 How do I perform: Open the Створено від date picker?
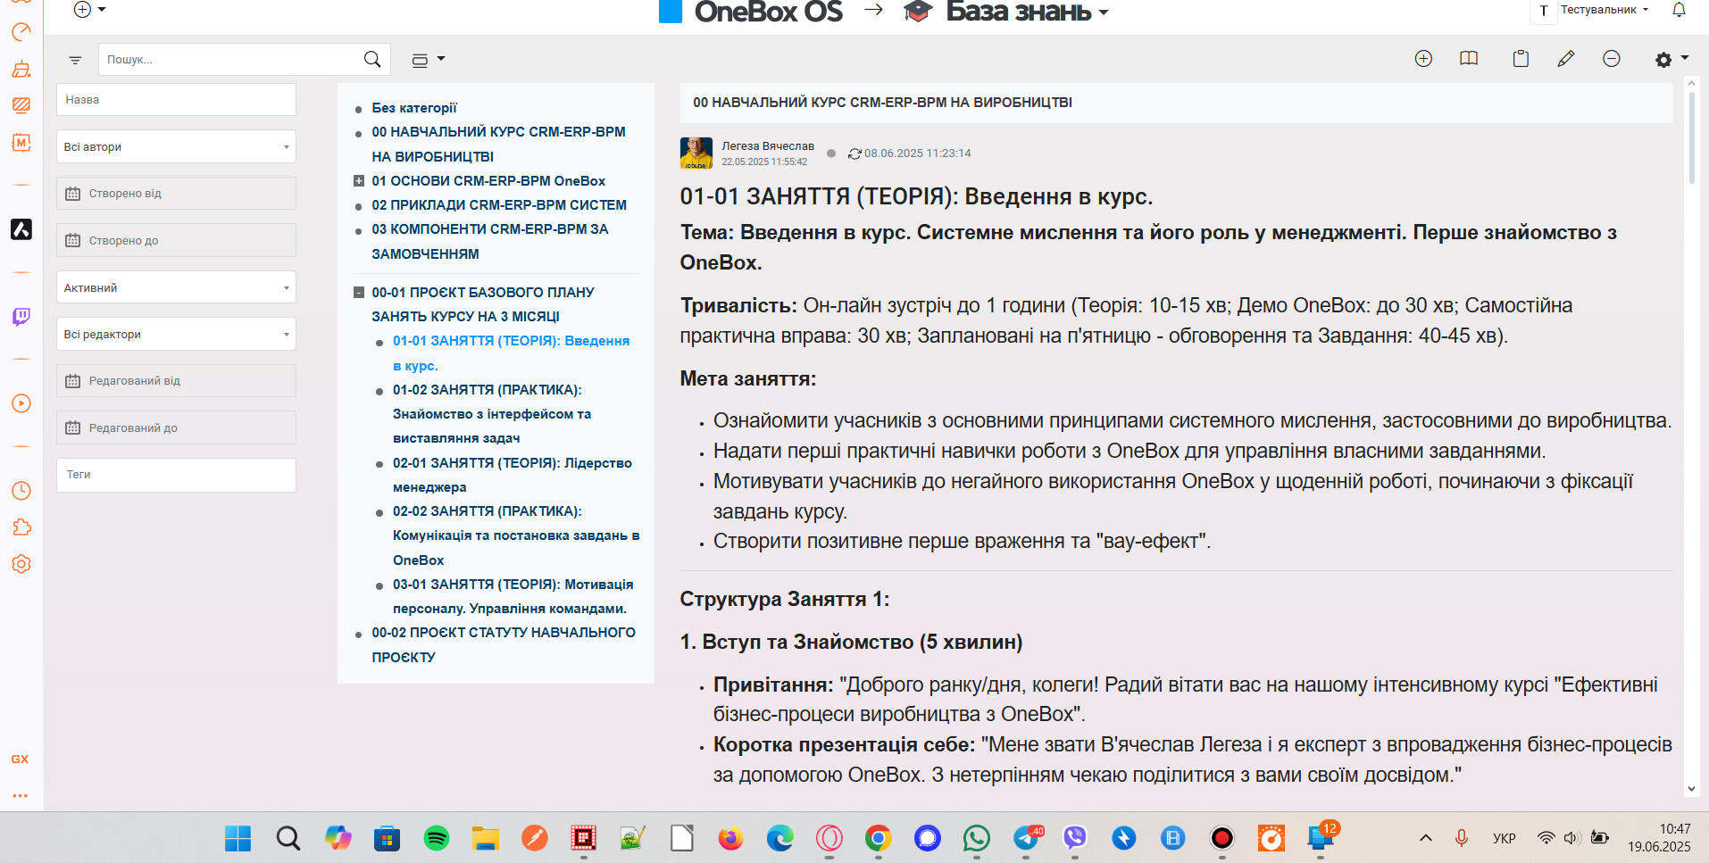pos(176,194)
